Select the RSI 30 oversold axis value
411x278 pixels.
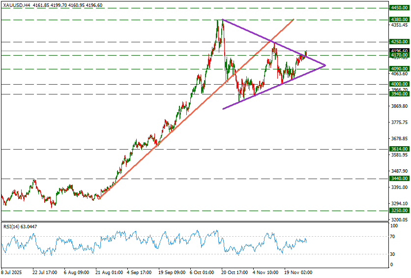tap(393, 254)
